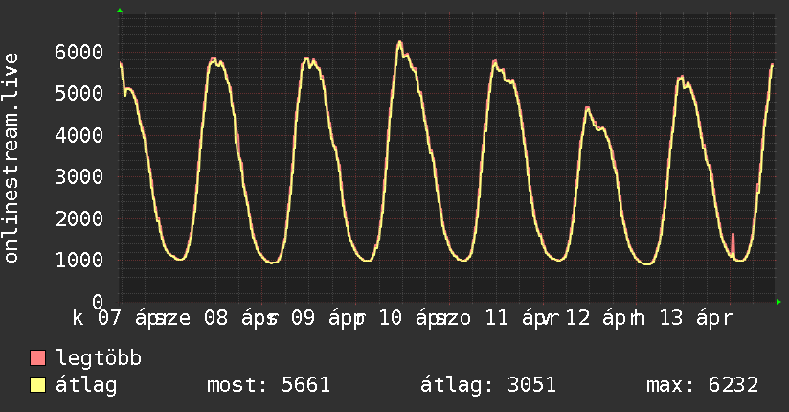Click the red legtöbb legend swatch
The image size is (789, 412).
point(38,359)
